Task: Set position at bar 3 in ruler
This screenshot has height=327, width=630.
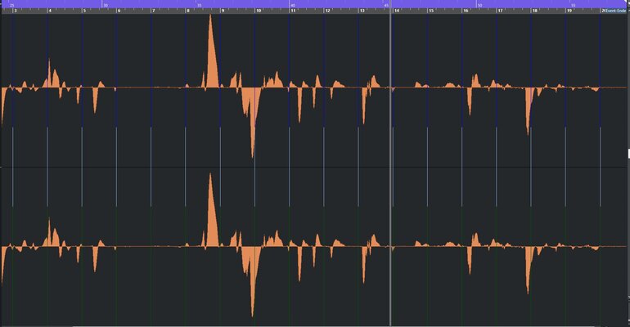Action: [x=16, y=11]
